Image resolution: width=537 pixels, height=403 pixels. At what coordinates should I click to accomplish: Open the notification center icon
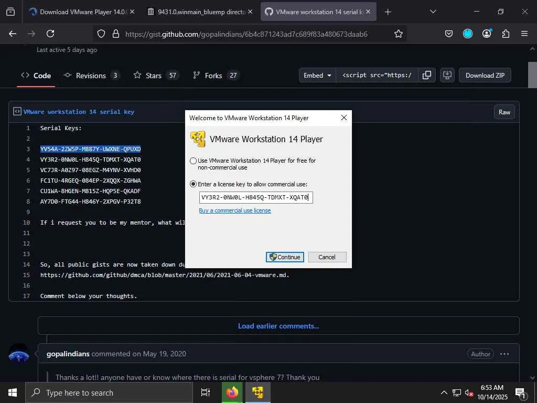(520, 393)
